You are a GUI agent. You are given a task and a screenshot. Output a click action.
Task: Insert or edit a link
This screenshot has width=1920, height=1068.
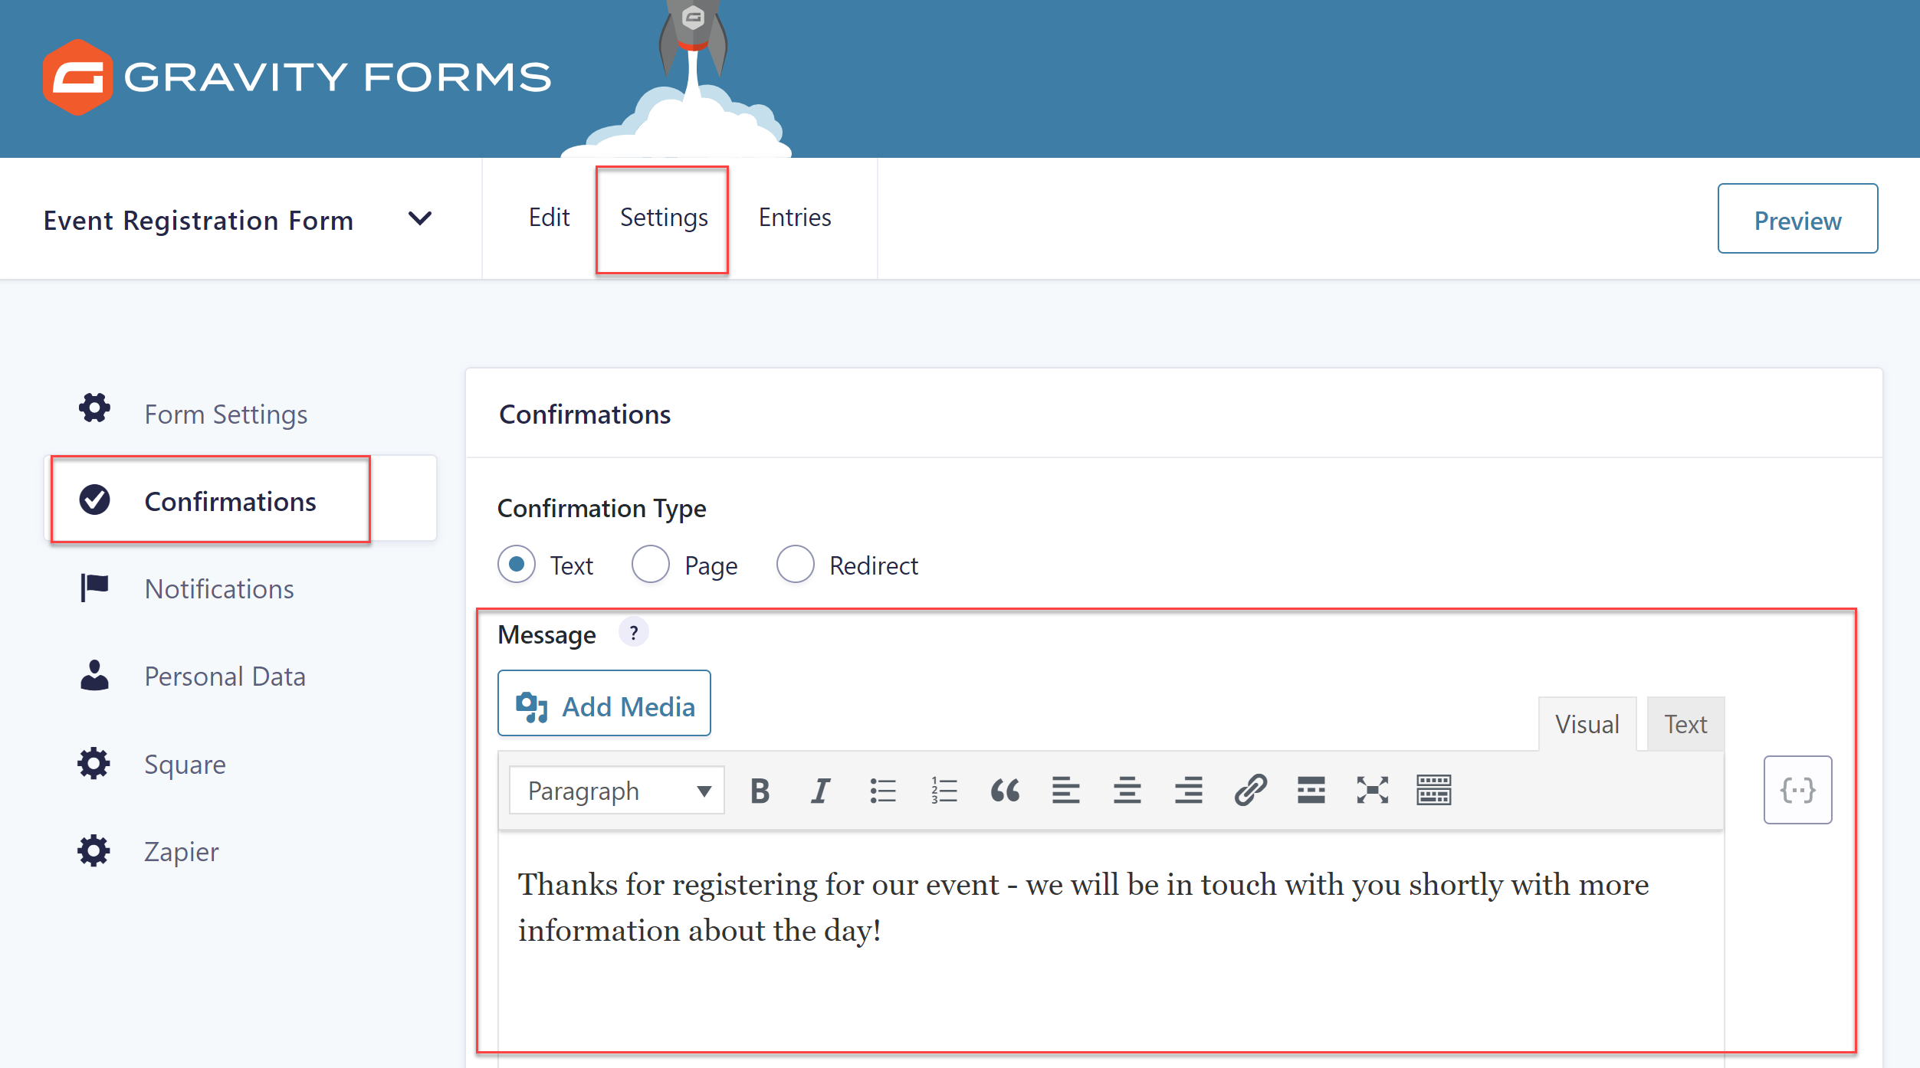(x=1250, y=790)
